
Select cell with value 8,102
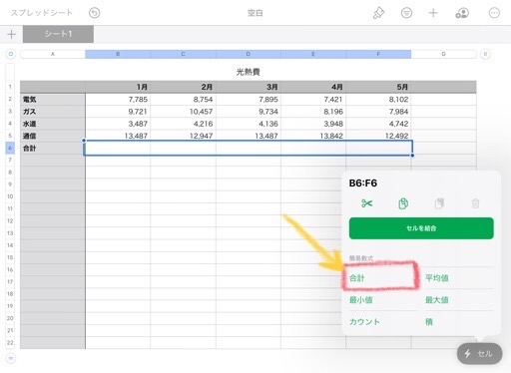point(378,99)
